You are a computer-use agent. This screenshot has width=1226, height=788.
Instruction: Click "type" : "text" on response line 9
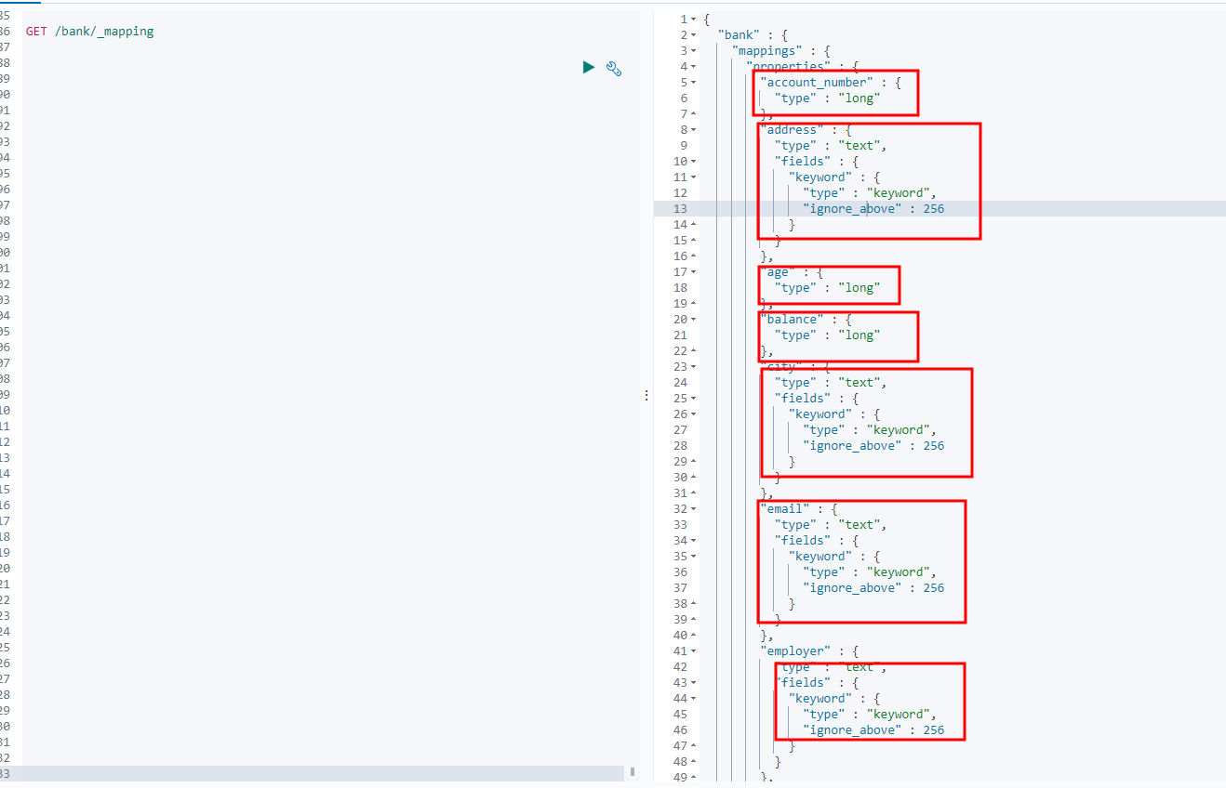pos(830,146)
